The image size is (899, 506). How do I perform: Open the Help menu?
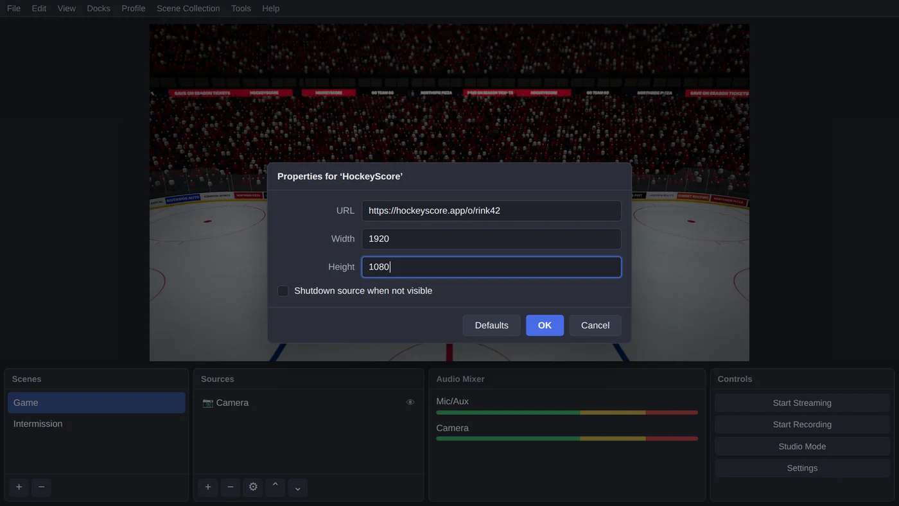pos(271,8)
